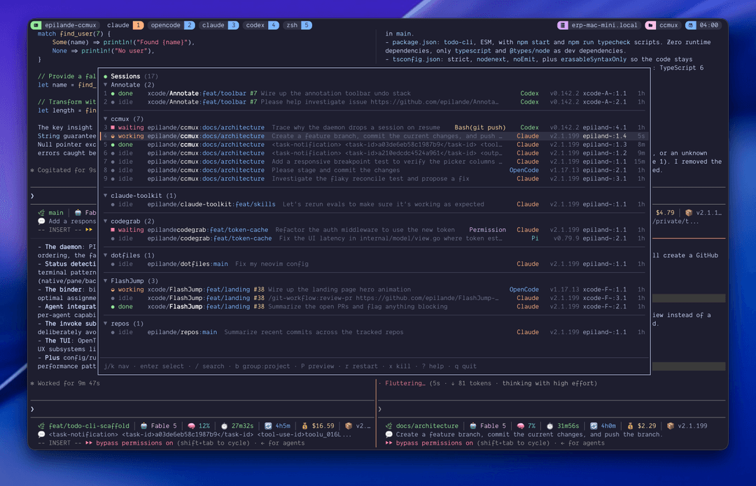The height and width of the screenshot is (486, 756).
Task: Collapse the Annotate (2) group
Action: click(106, 85)
